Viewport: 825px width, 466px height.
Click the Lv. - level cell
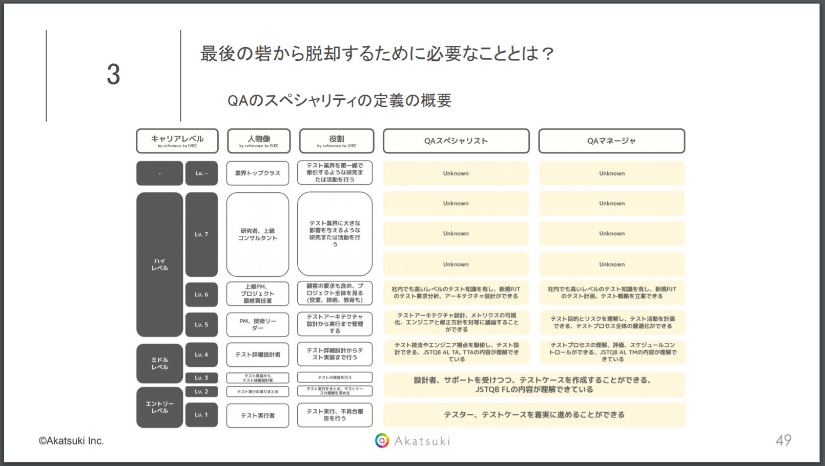[201, 173]
